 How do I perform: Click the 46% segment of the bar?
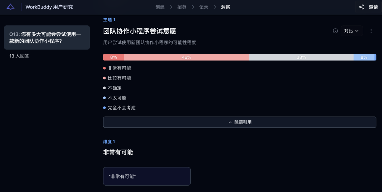pos(186,57)
